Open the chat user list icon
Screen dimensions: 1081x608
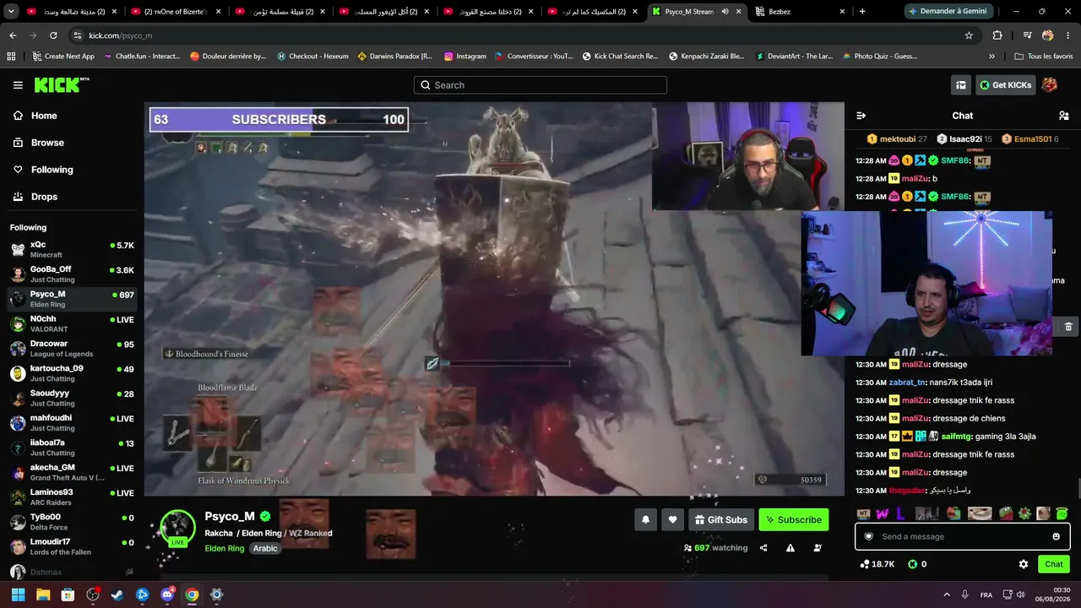pos(1063,116)
